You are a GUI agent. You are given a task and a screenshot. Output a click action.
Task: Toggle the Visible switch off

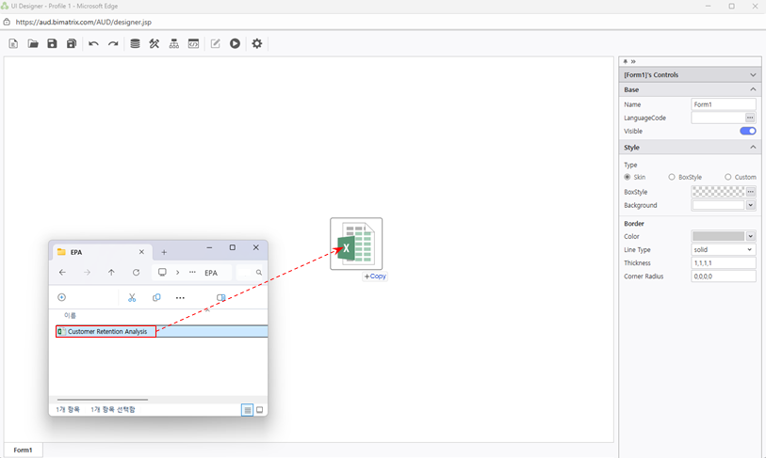point(747,132)
